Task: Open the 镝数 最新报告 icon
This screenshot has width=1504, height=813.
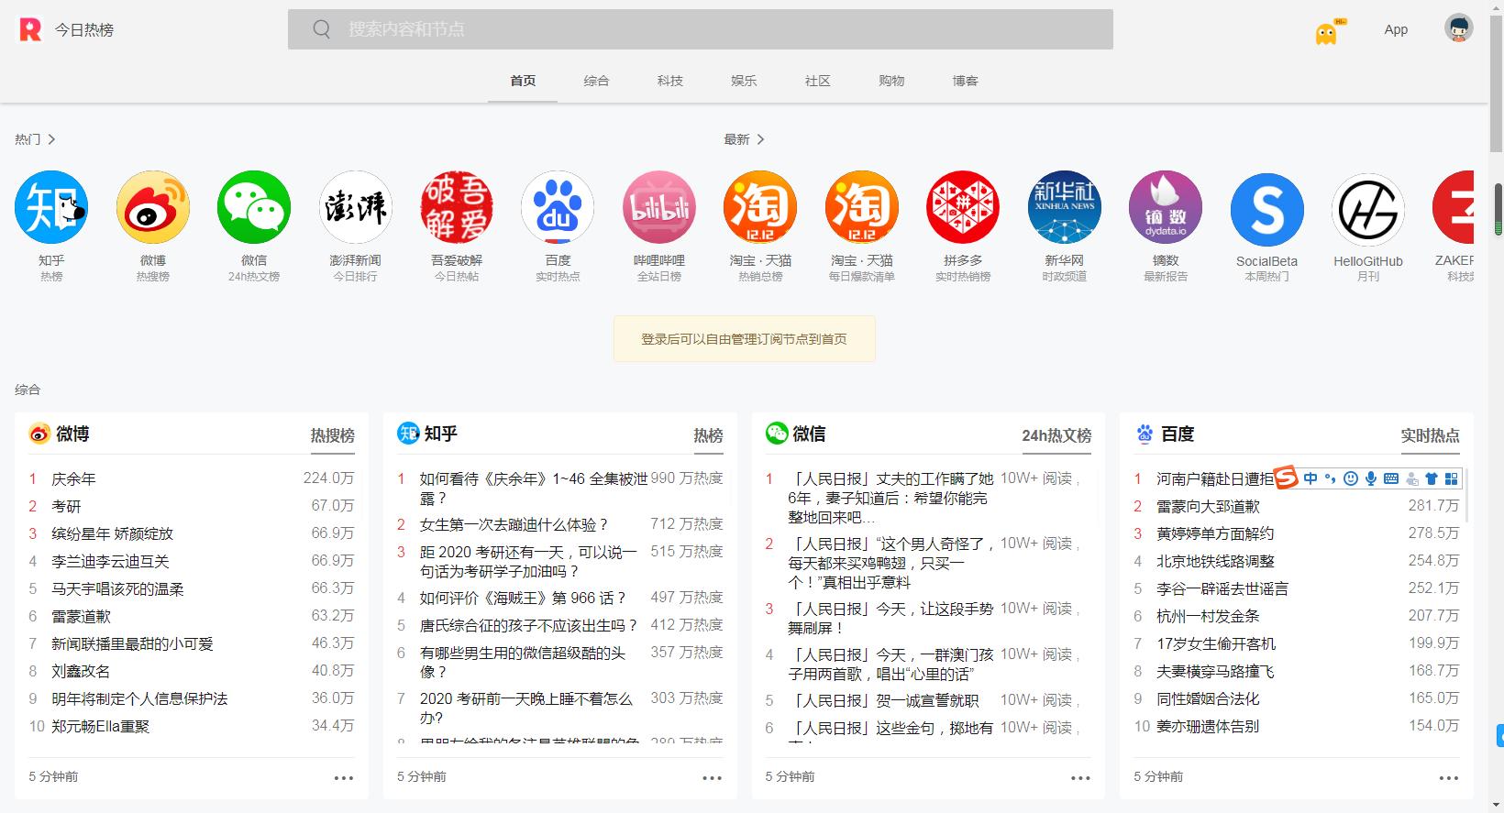Action: tap(1166, 207)
